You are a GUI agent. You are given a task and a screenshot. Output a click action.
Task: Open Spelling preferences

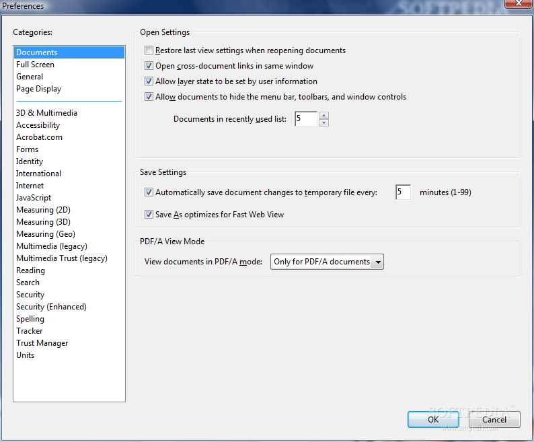69,319
